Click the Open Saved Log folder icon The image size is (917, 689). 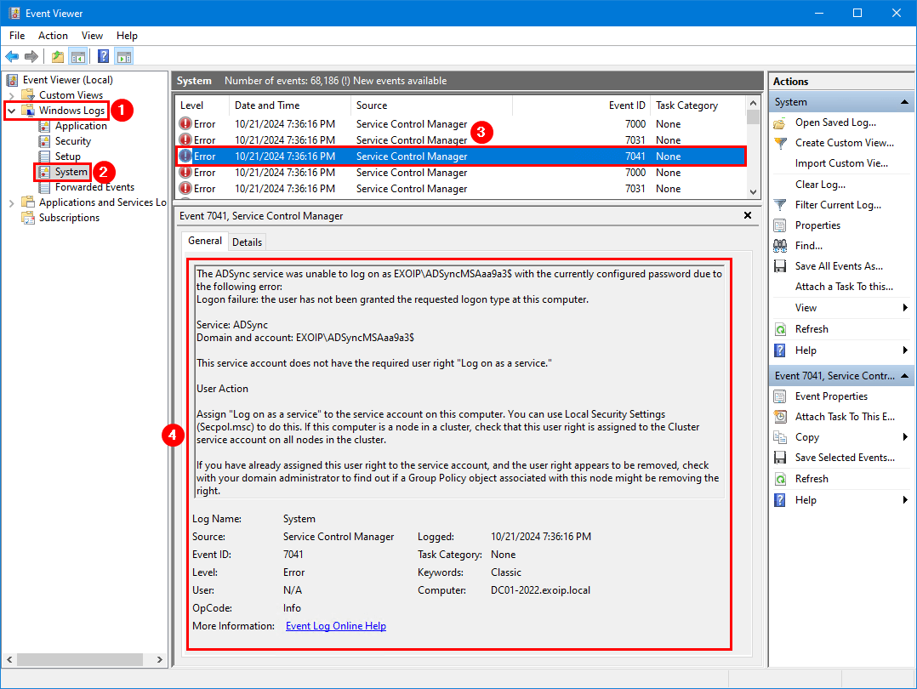pos(780,122)
